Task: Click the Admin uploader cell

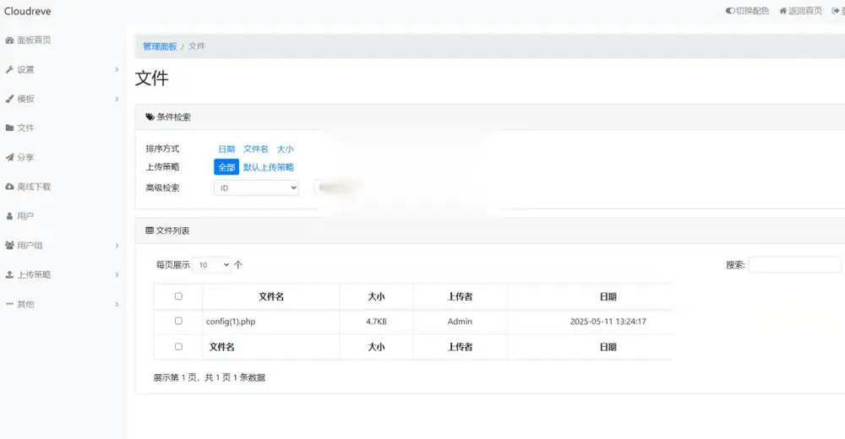Action: [460, 322]
